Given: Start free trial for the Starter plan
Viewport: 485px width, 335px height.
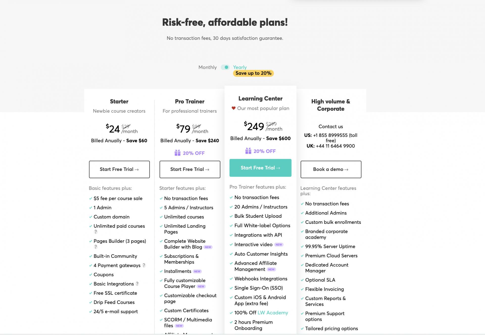Looking at the screenshot, I should (x=119, y=169).
